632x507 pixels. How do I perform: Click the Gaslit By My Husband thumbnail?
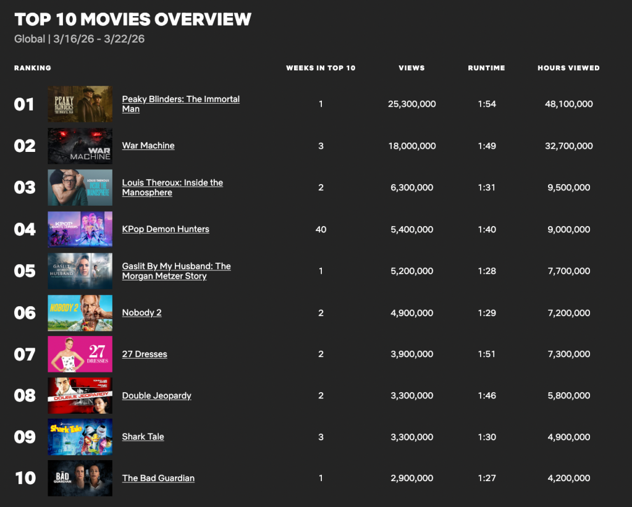click(80, 271)
